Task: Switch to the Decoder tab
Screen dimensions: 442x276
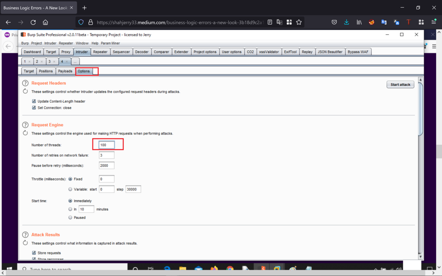Action: point(142,52)
